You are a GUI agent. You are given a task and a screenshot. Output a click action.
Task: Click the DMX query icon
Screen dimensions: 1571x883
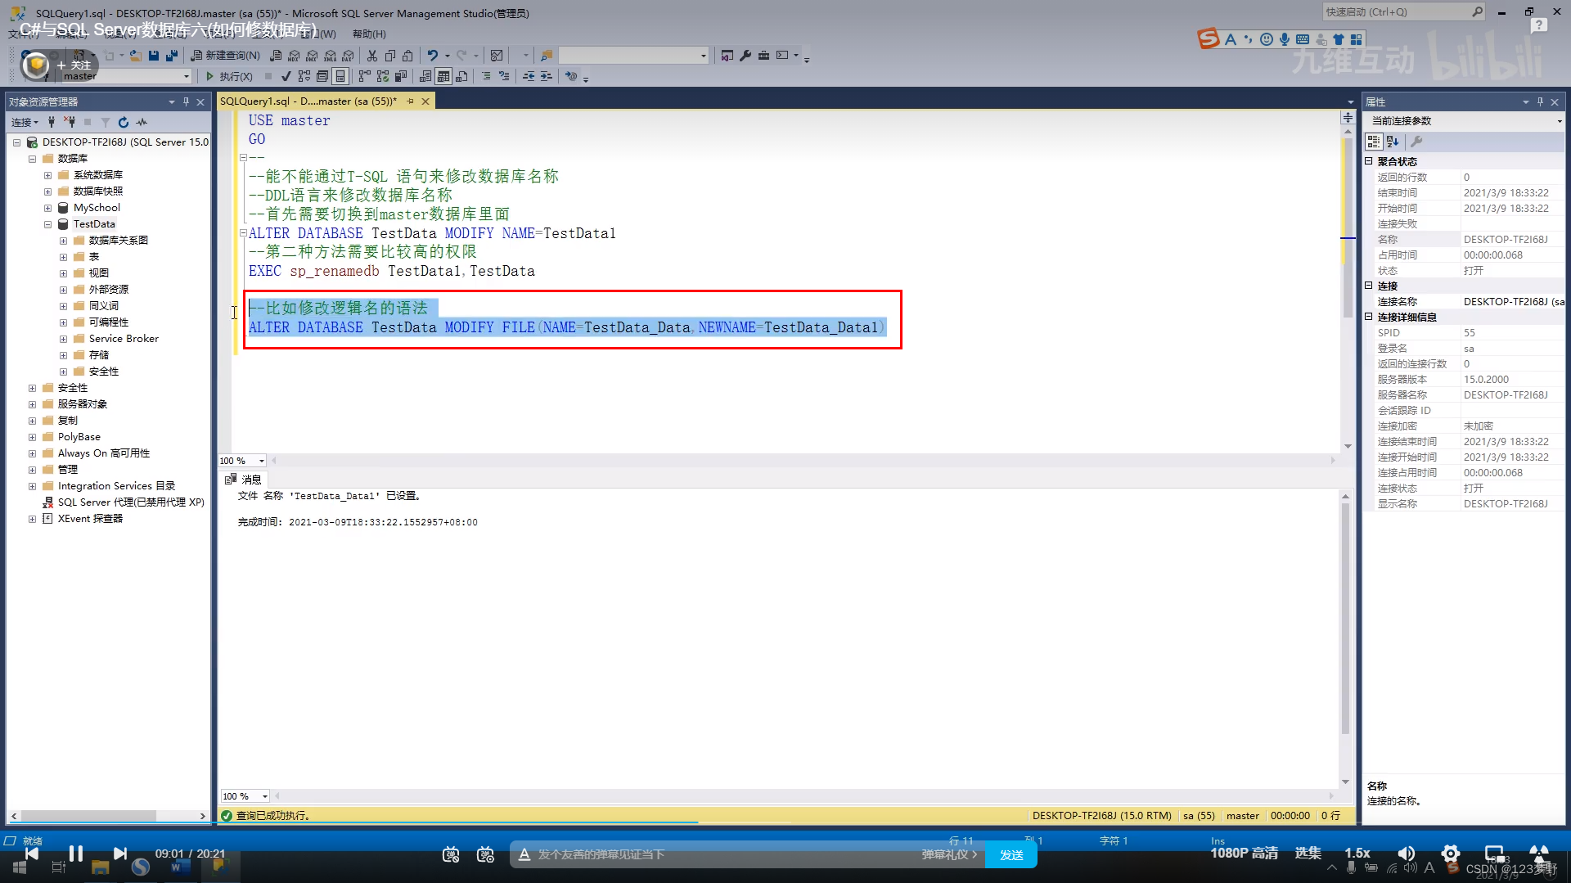click(312, 56)
